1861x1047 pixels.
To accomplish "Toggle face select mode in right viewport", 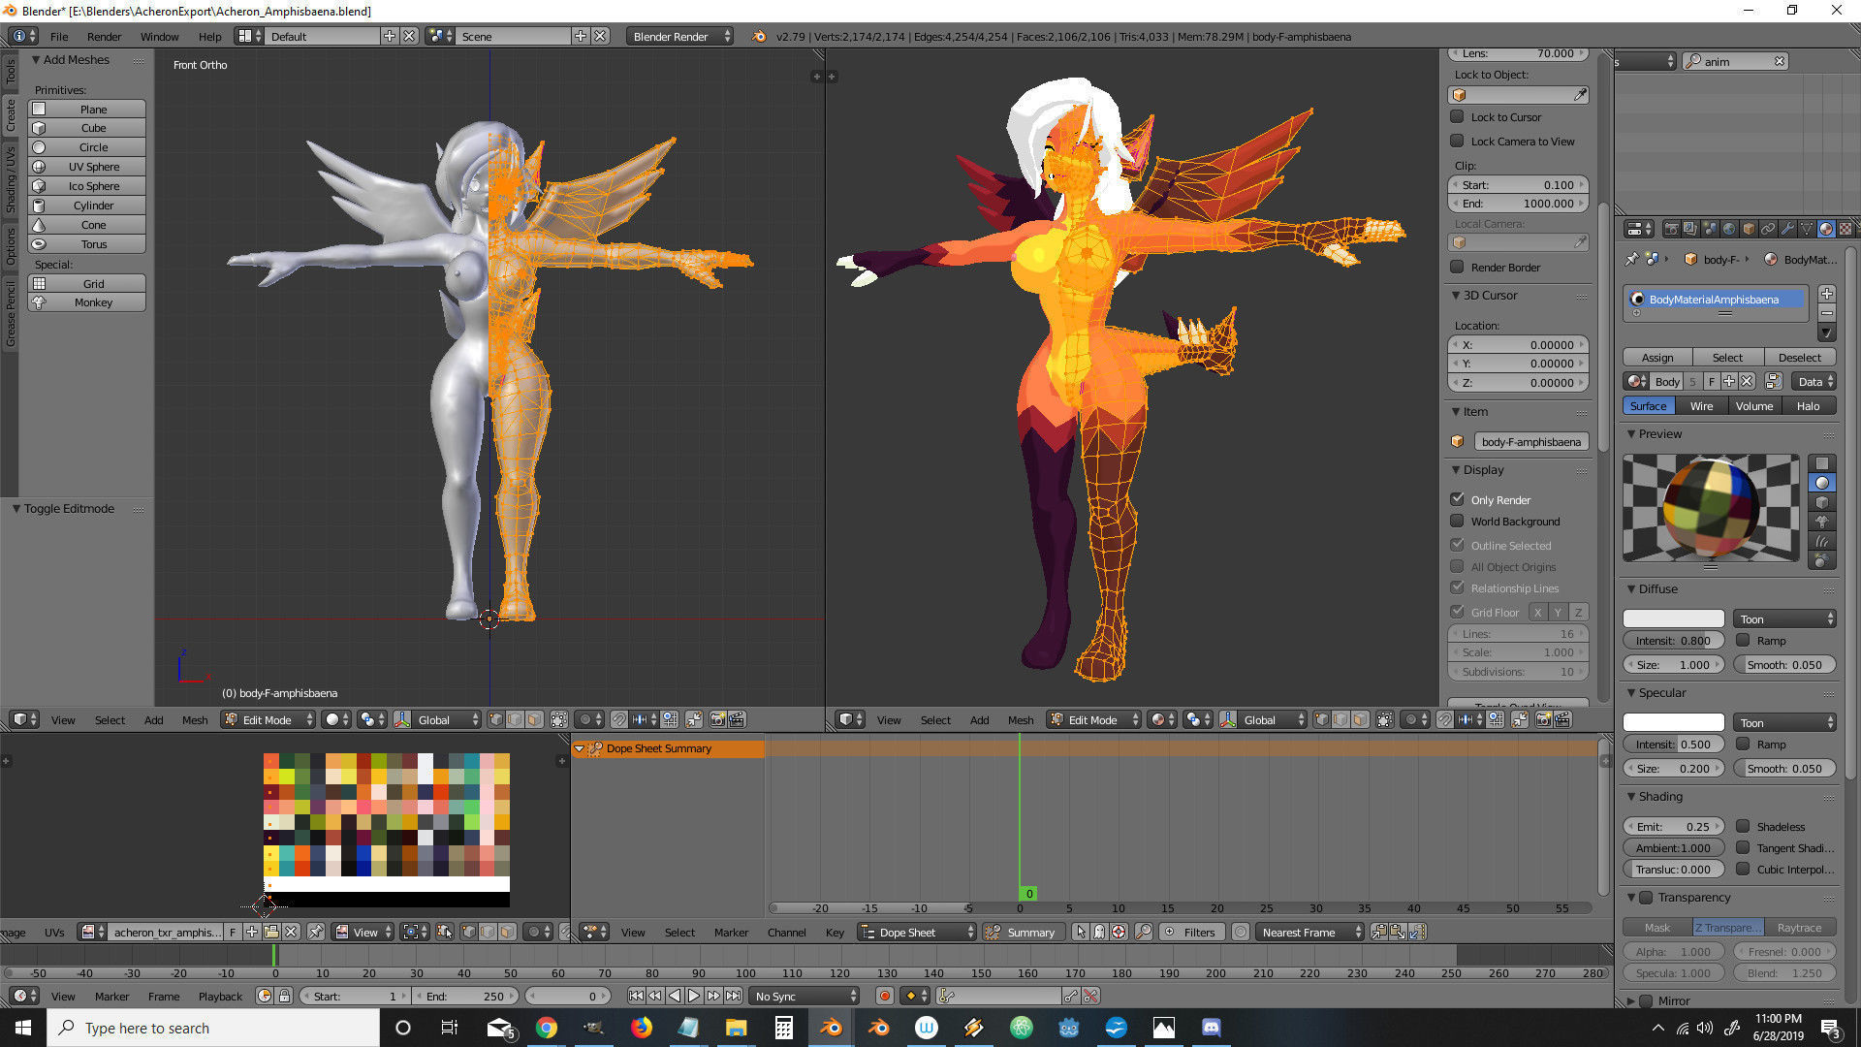I will 1361,719.
